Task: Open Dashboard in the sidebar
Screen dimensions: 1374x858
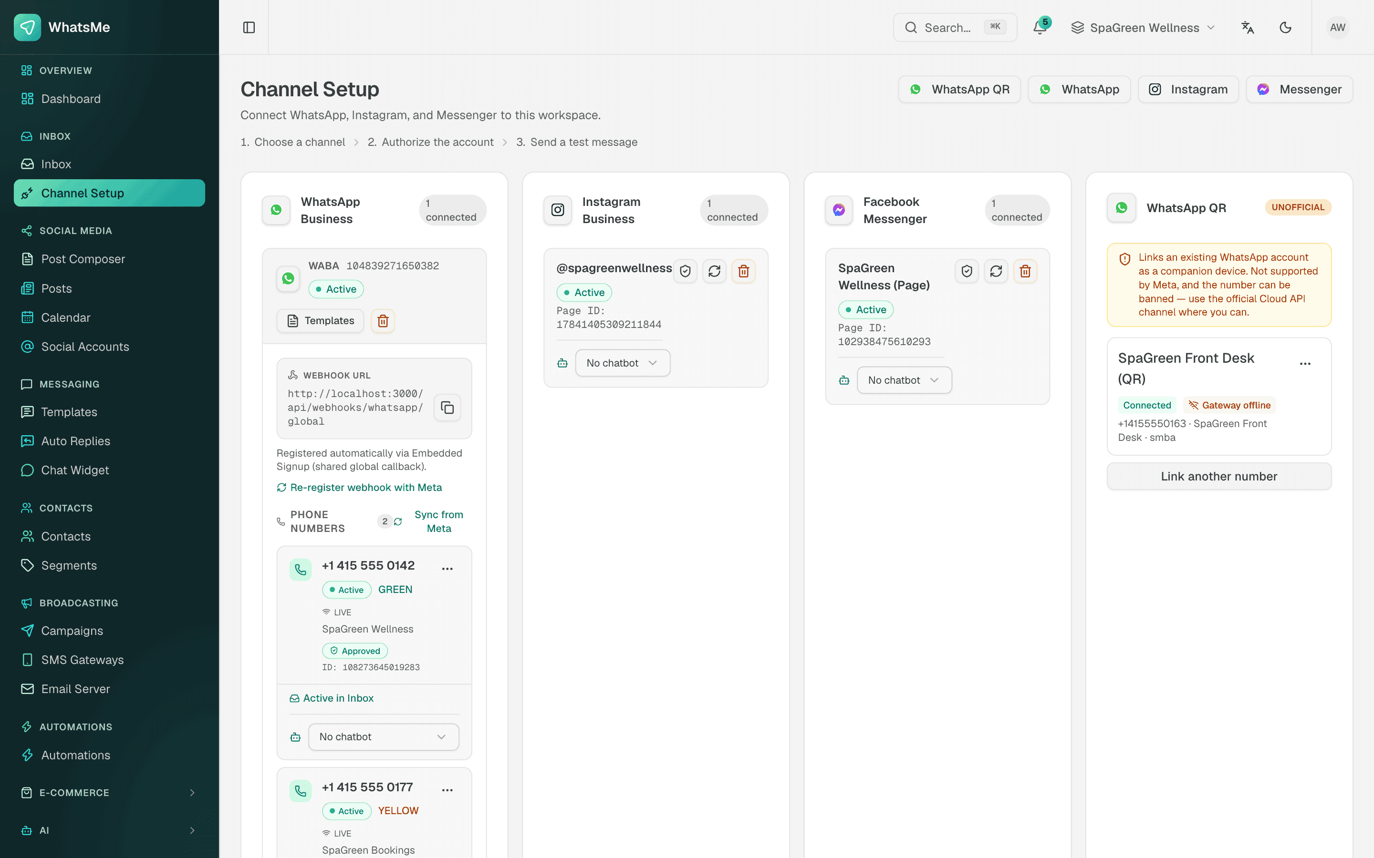Action: coord(109,99)
